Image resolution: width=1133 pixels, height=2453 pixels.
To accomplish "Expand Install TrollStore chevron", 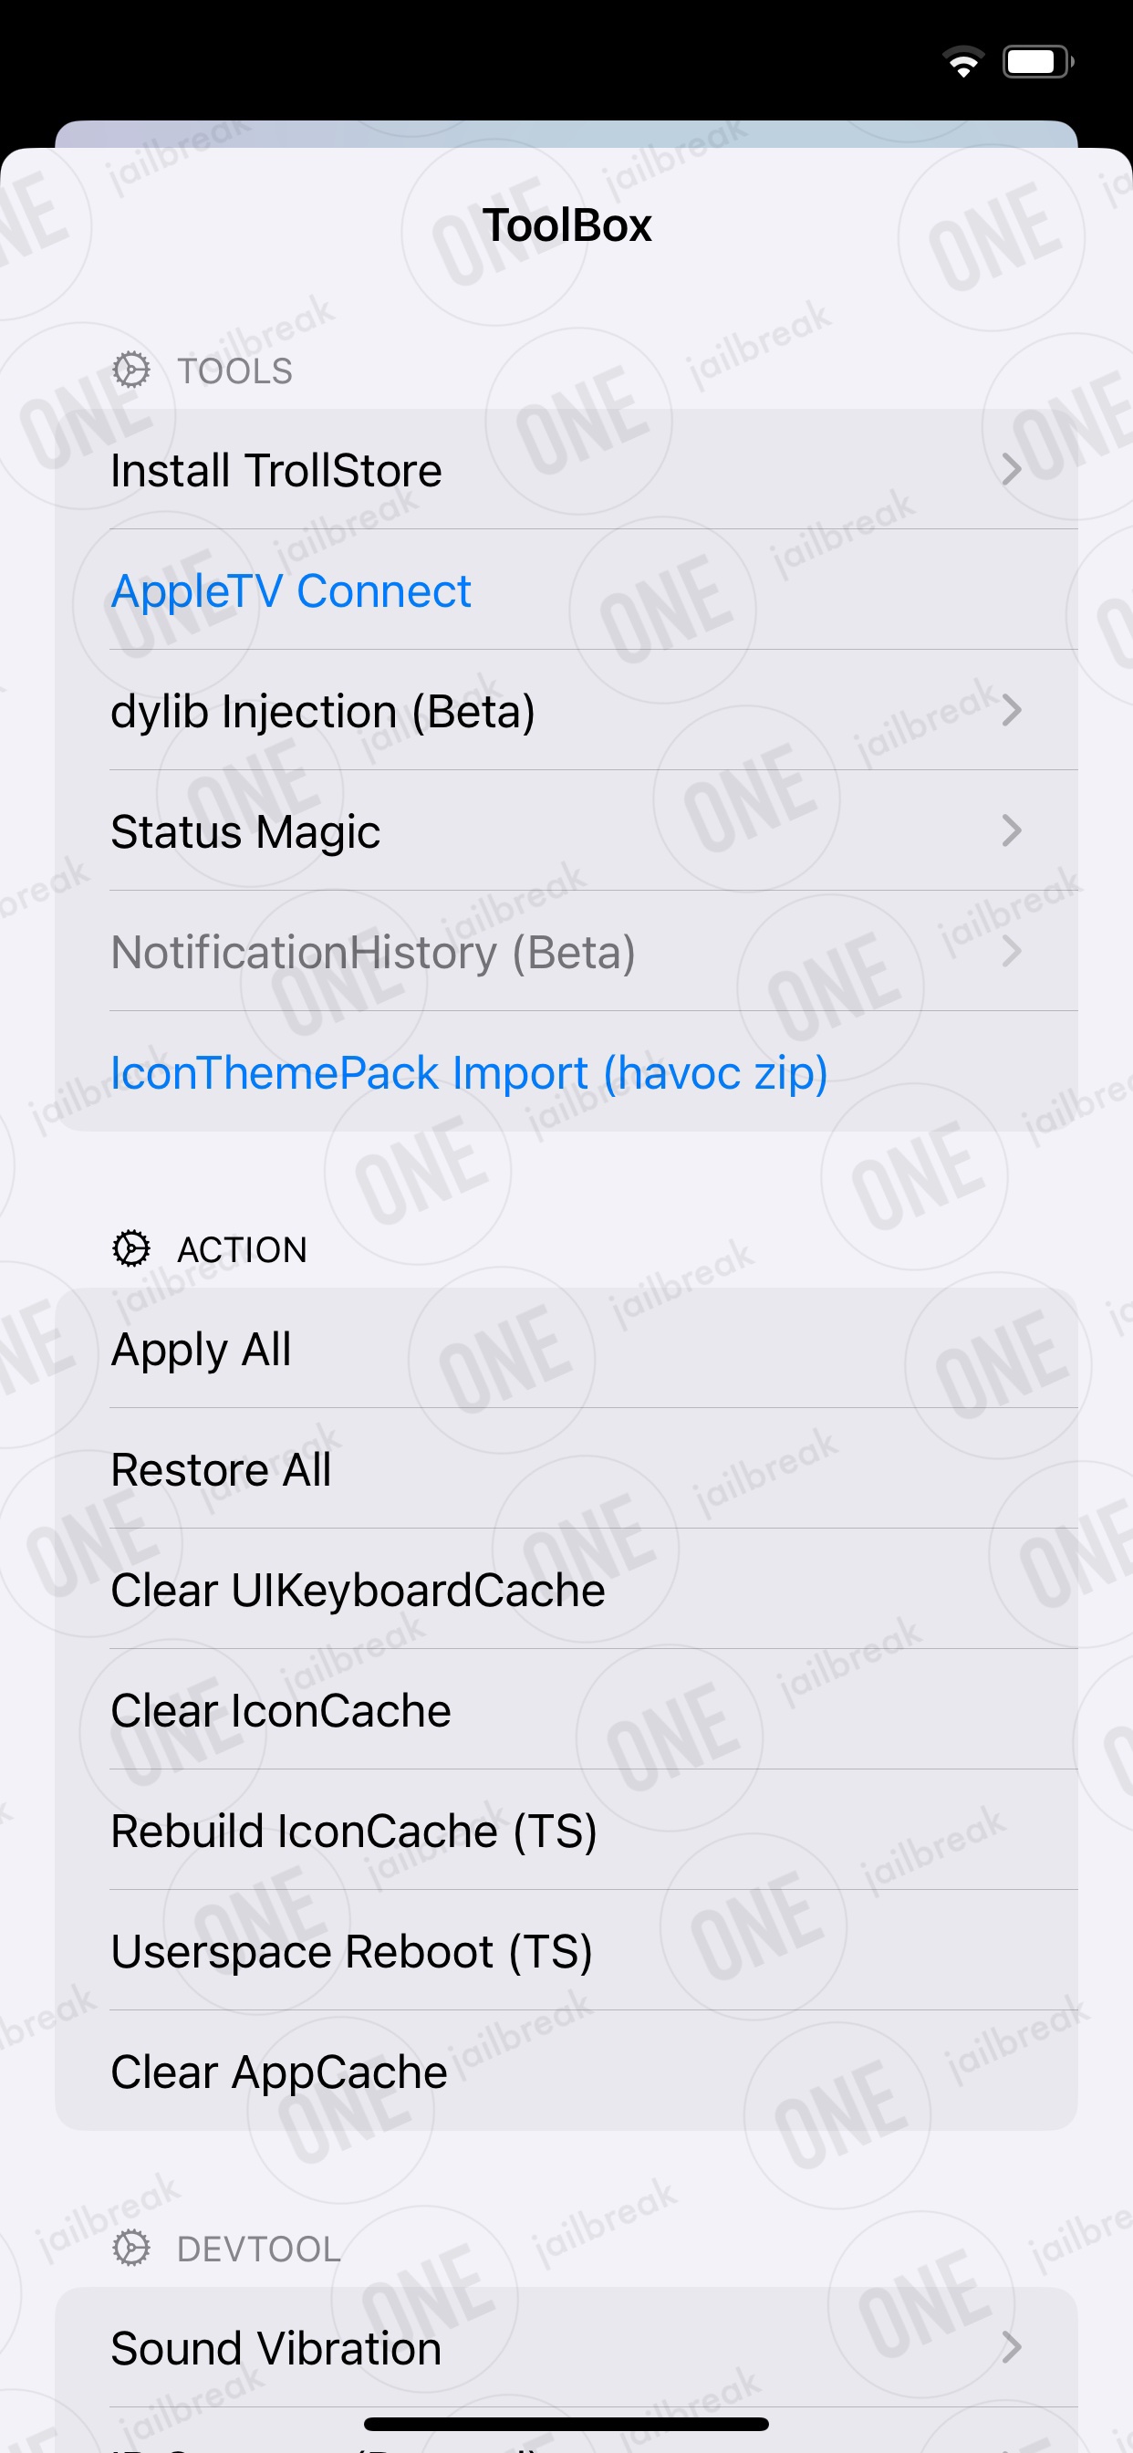I will 1012,469.
